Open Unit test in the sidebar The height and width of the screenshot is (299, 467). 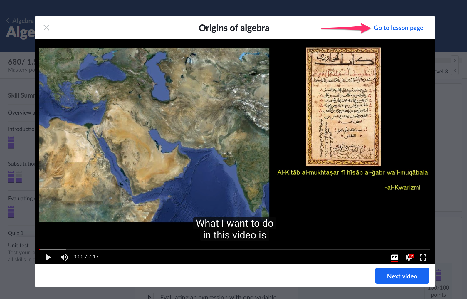pyautogui.click(x=18, y=246)
